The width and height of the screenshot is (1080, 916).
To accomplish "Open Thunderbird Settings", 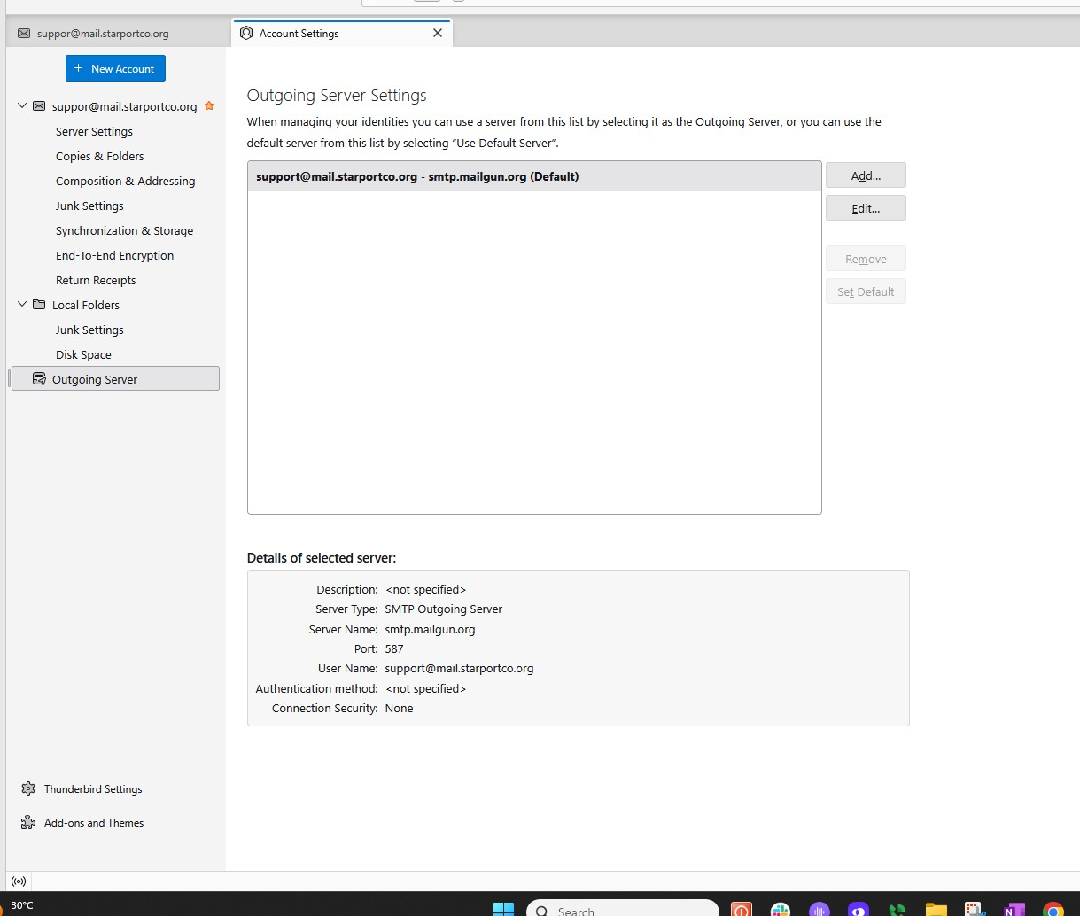I will 93,788.
